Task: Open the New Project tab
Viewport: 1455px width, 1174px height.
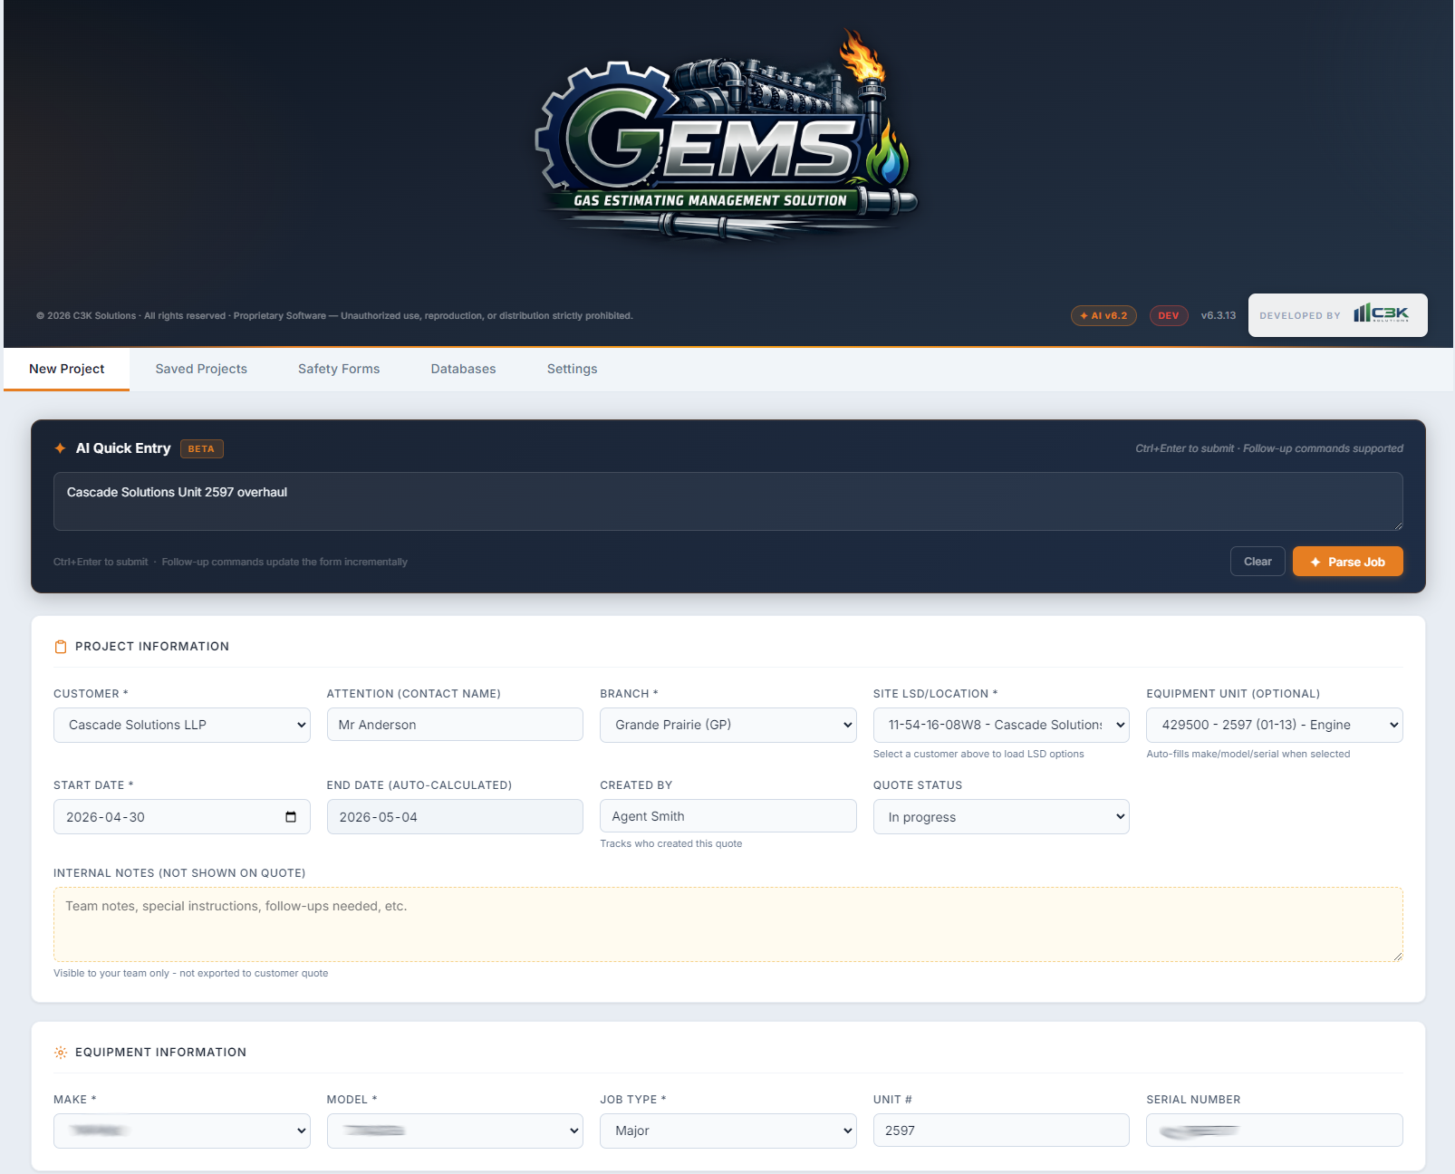Action: 67,369
